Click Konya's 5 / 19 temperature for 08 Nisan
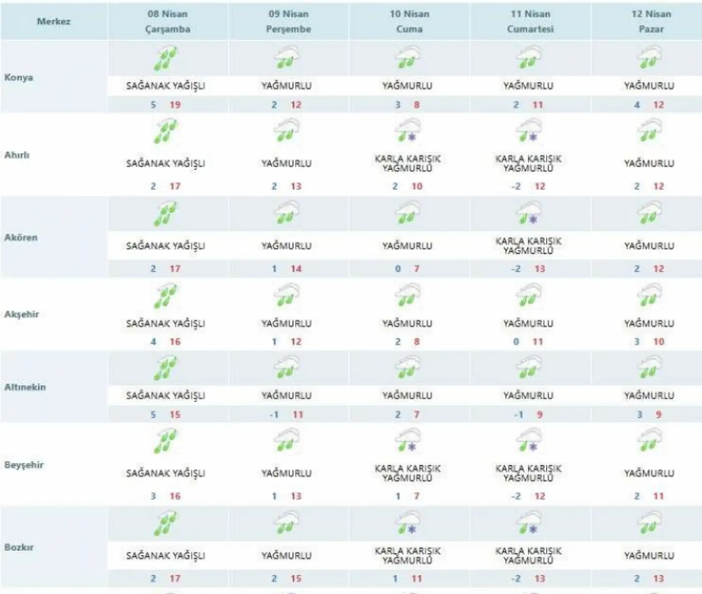The height and width of the screenshot is (594, 702). [166, 105]
